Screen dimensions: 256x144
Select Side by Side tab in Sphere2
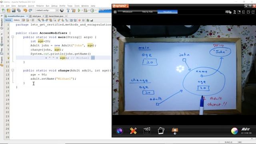point(148,12)
